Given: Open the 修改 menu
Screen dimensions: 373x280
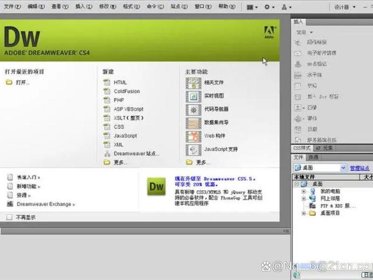Looking at the screenshot, I should (108, 7).
